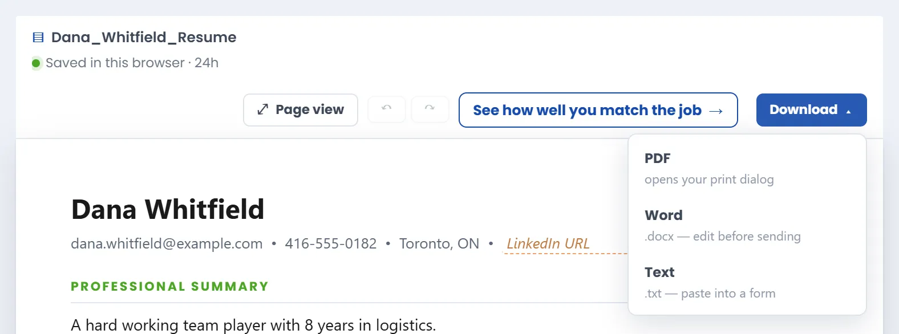Click the right arrow in the job match button
The image size is (899, 334).
[716, 111]
